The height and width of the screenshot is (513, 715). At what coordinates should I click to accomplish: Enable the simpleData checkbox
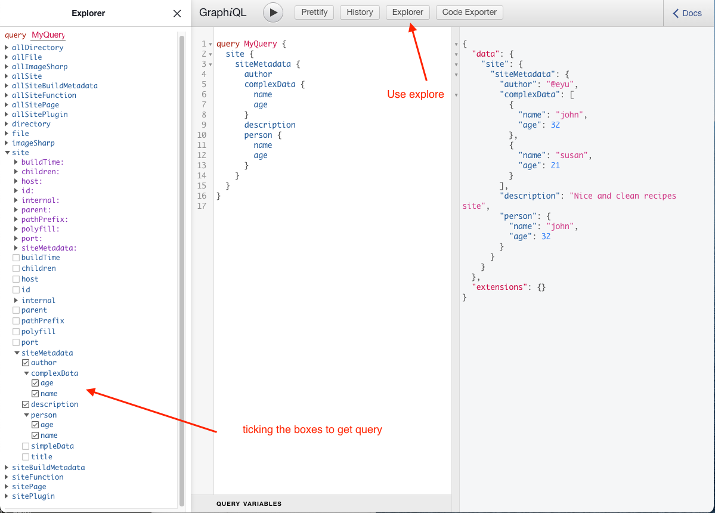(x=26, y=446)
